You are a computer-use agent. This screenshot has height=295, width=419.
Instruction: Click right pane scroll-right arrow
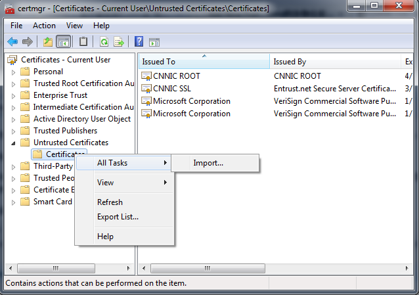click(407, 268)
